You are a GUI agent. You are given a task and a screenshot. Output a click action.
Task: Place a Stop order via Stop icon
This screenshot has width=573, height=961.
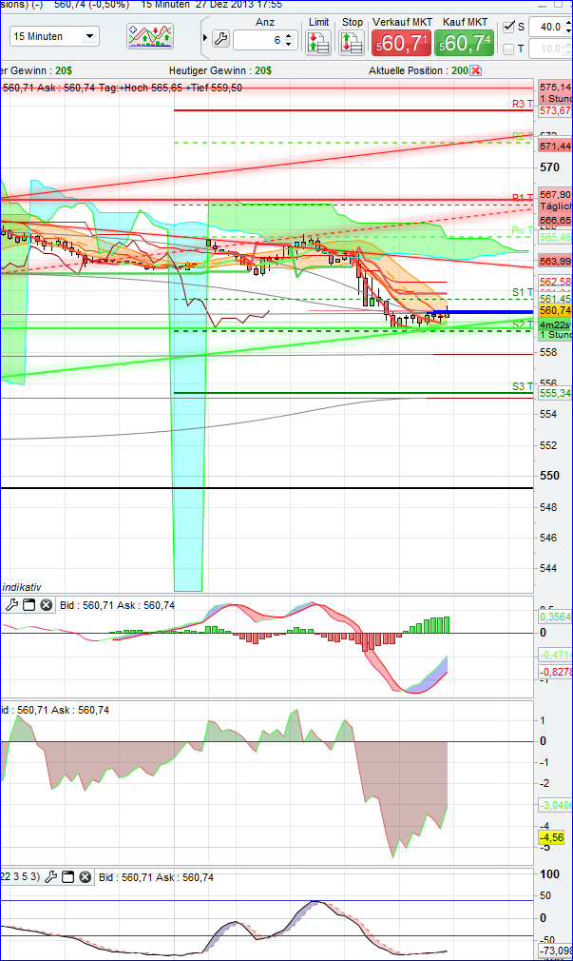352,42
